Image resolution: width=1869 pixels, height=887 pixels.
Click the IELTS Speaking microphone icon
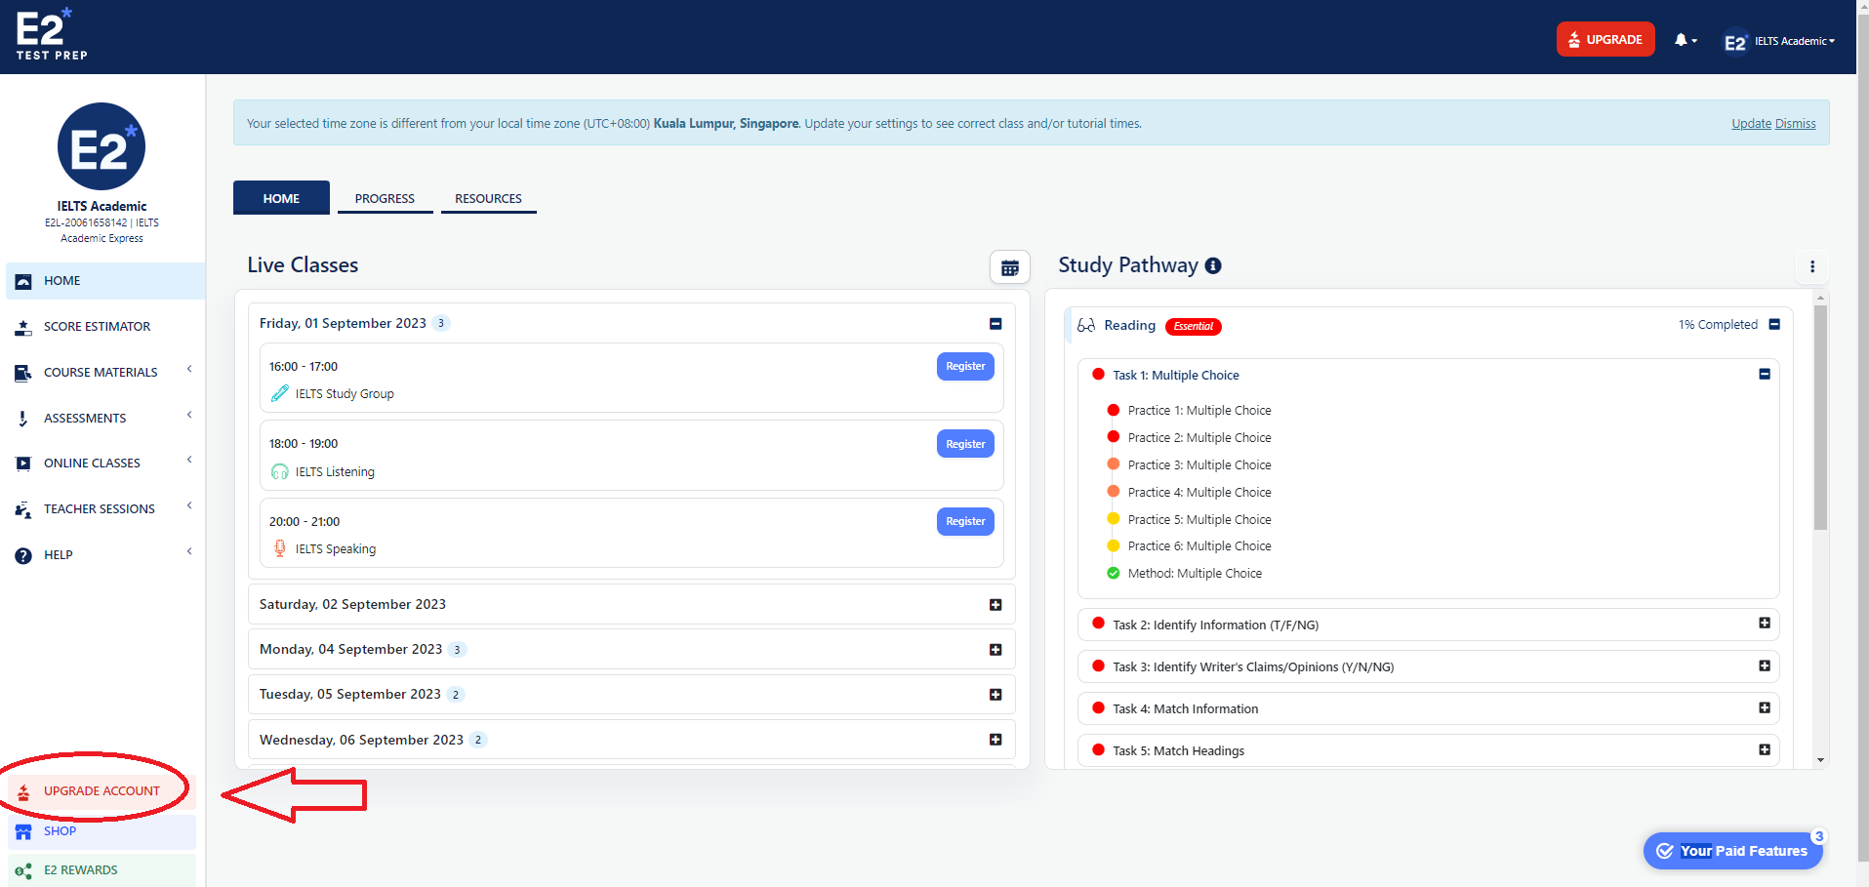[279, 548]
